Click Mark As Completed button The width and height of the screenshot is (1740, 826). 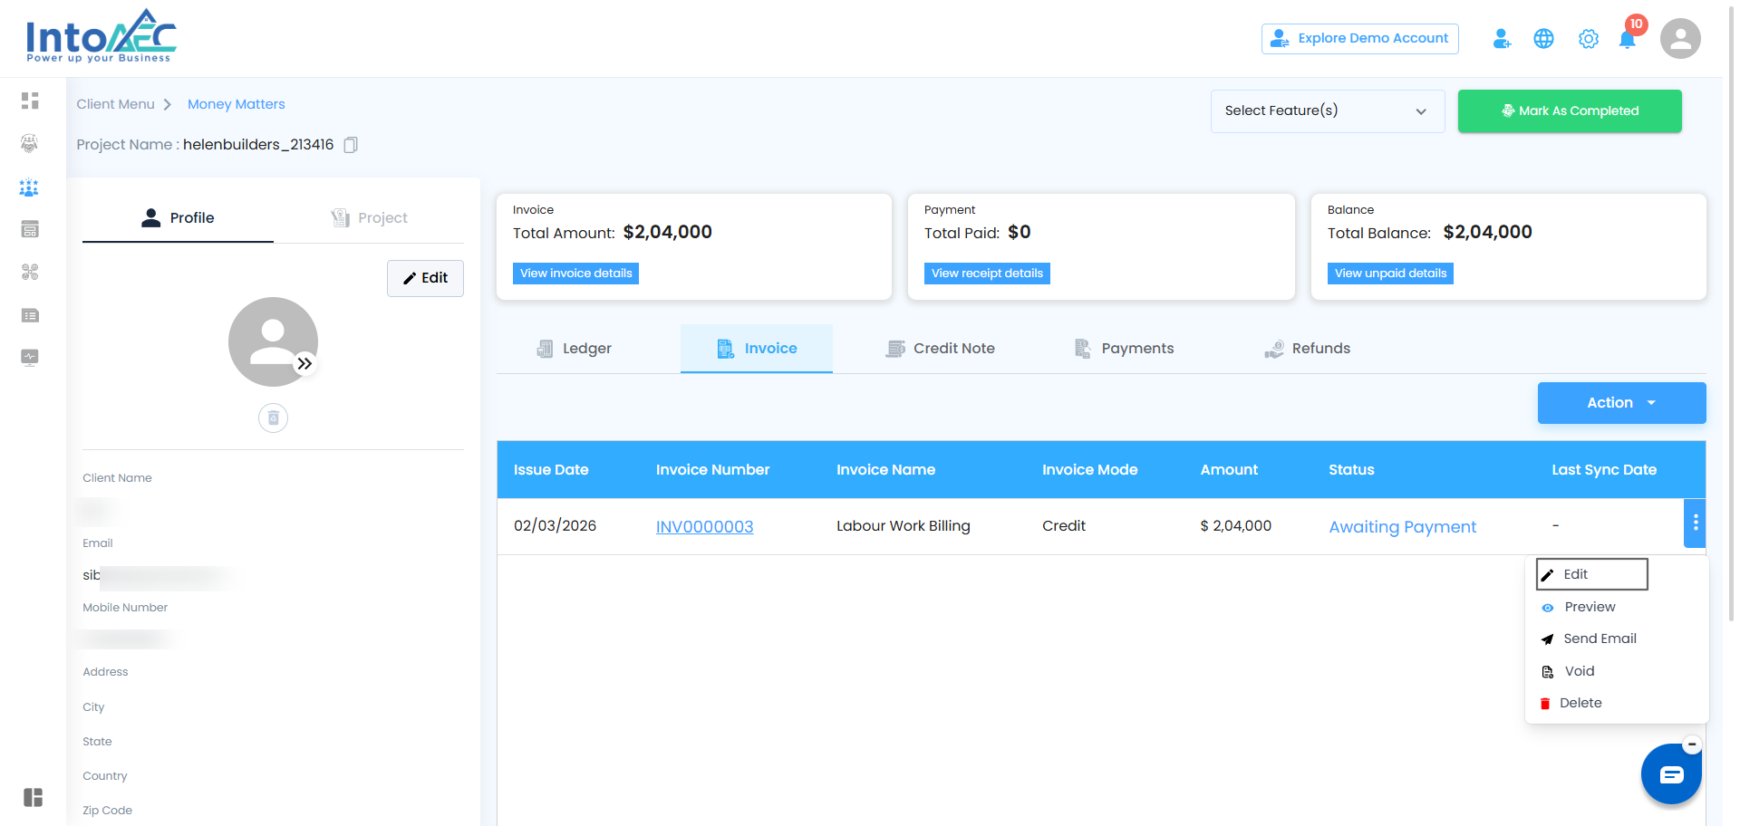click(x=1569, y=111)
